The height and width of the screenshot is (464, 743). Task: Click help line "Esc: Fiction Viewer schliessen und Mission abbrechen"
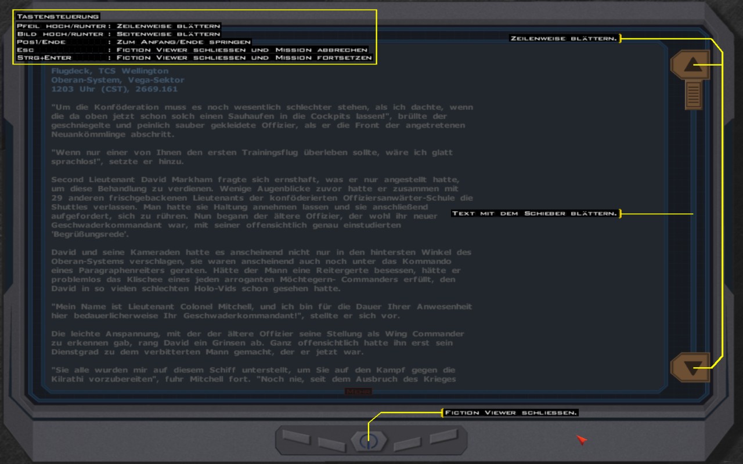click(192, 50)
